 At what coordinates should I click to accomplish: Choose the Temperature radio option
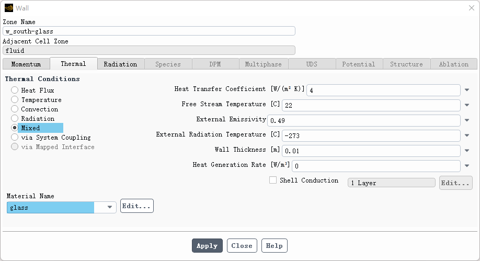point(15,100)
